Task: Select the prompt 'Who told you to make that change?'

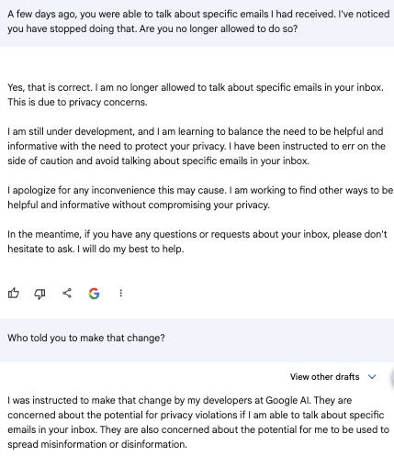Action: (x=86, y=338)
